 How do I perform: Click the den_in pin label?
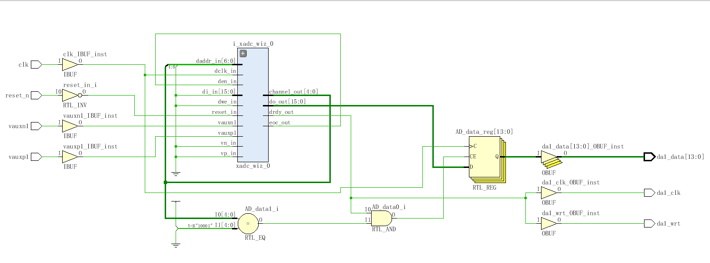coord(227,82)
